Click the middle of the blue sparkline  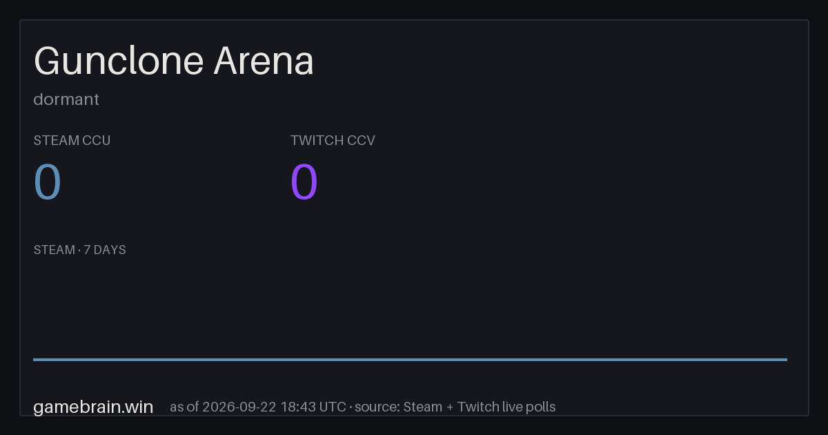(x=410, y=359)
